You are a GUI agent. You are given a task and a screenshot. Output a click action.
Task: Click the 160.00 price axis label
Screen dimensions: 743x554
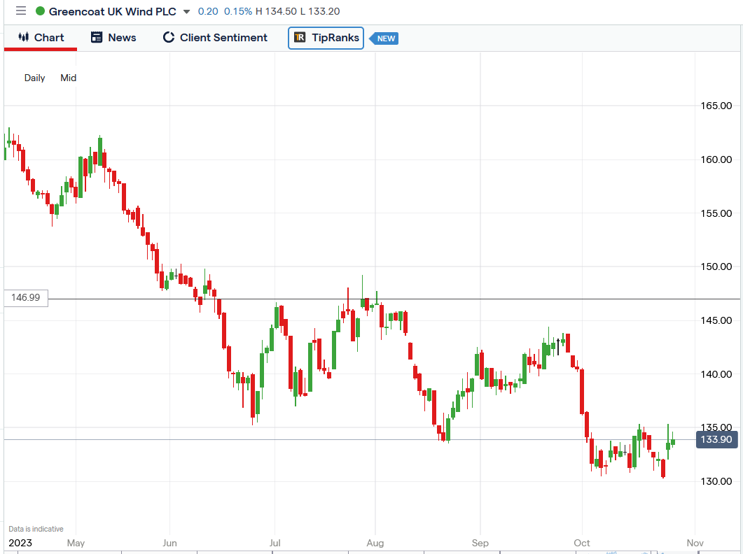716,159
